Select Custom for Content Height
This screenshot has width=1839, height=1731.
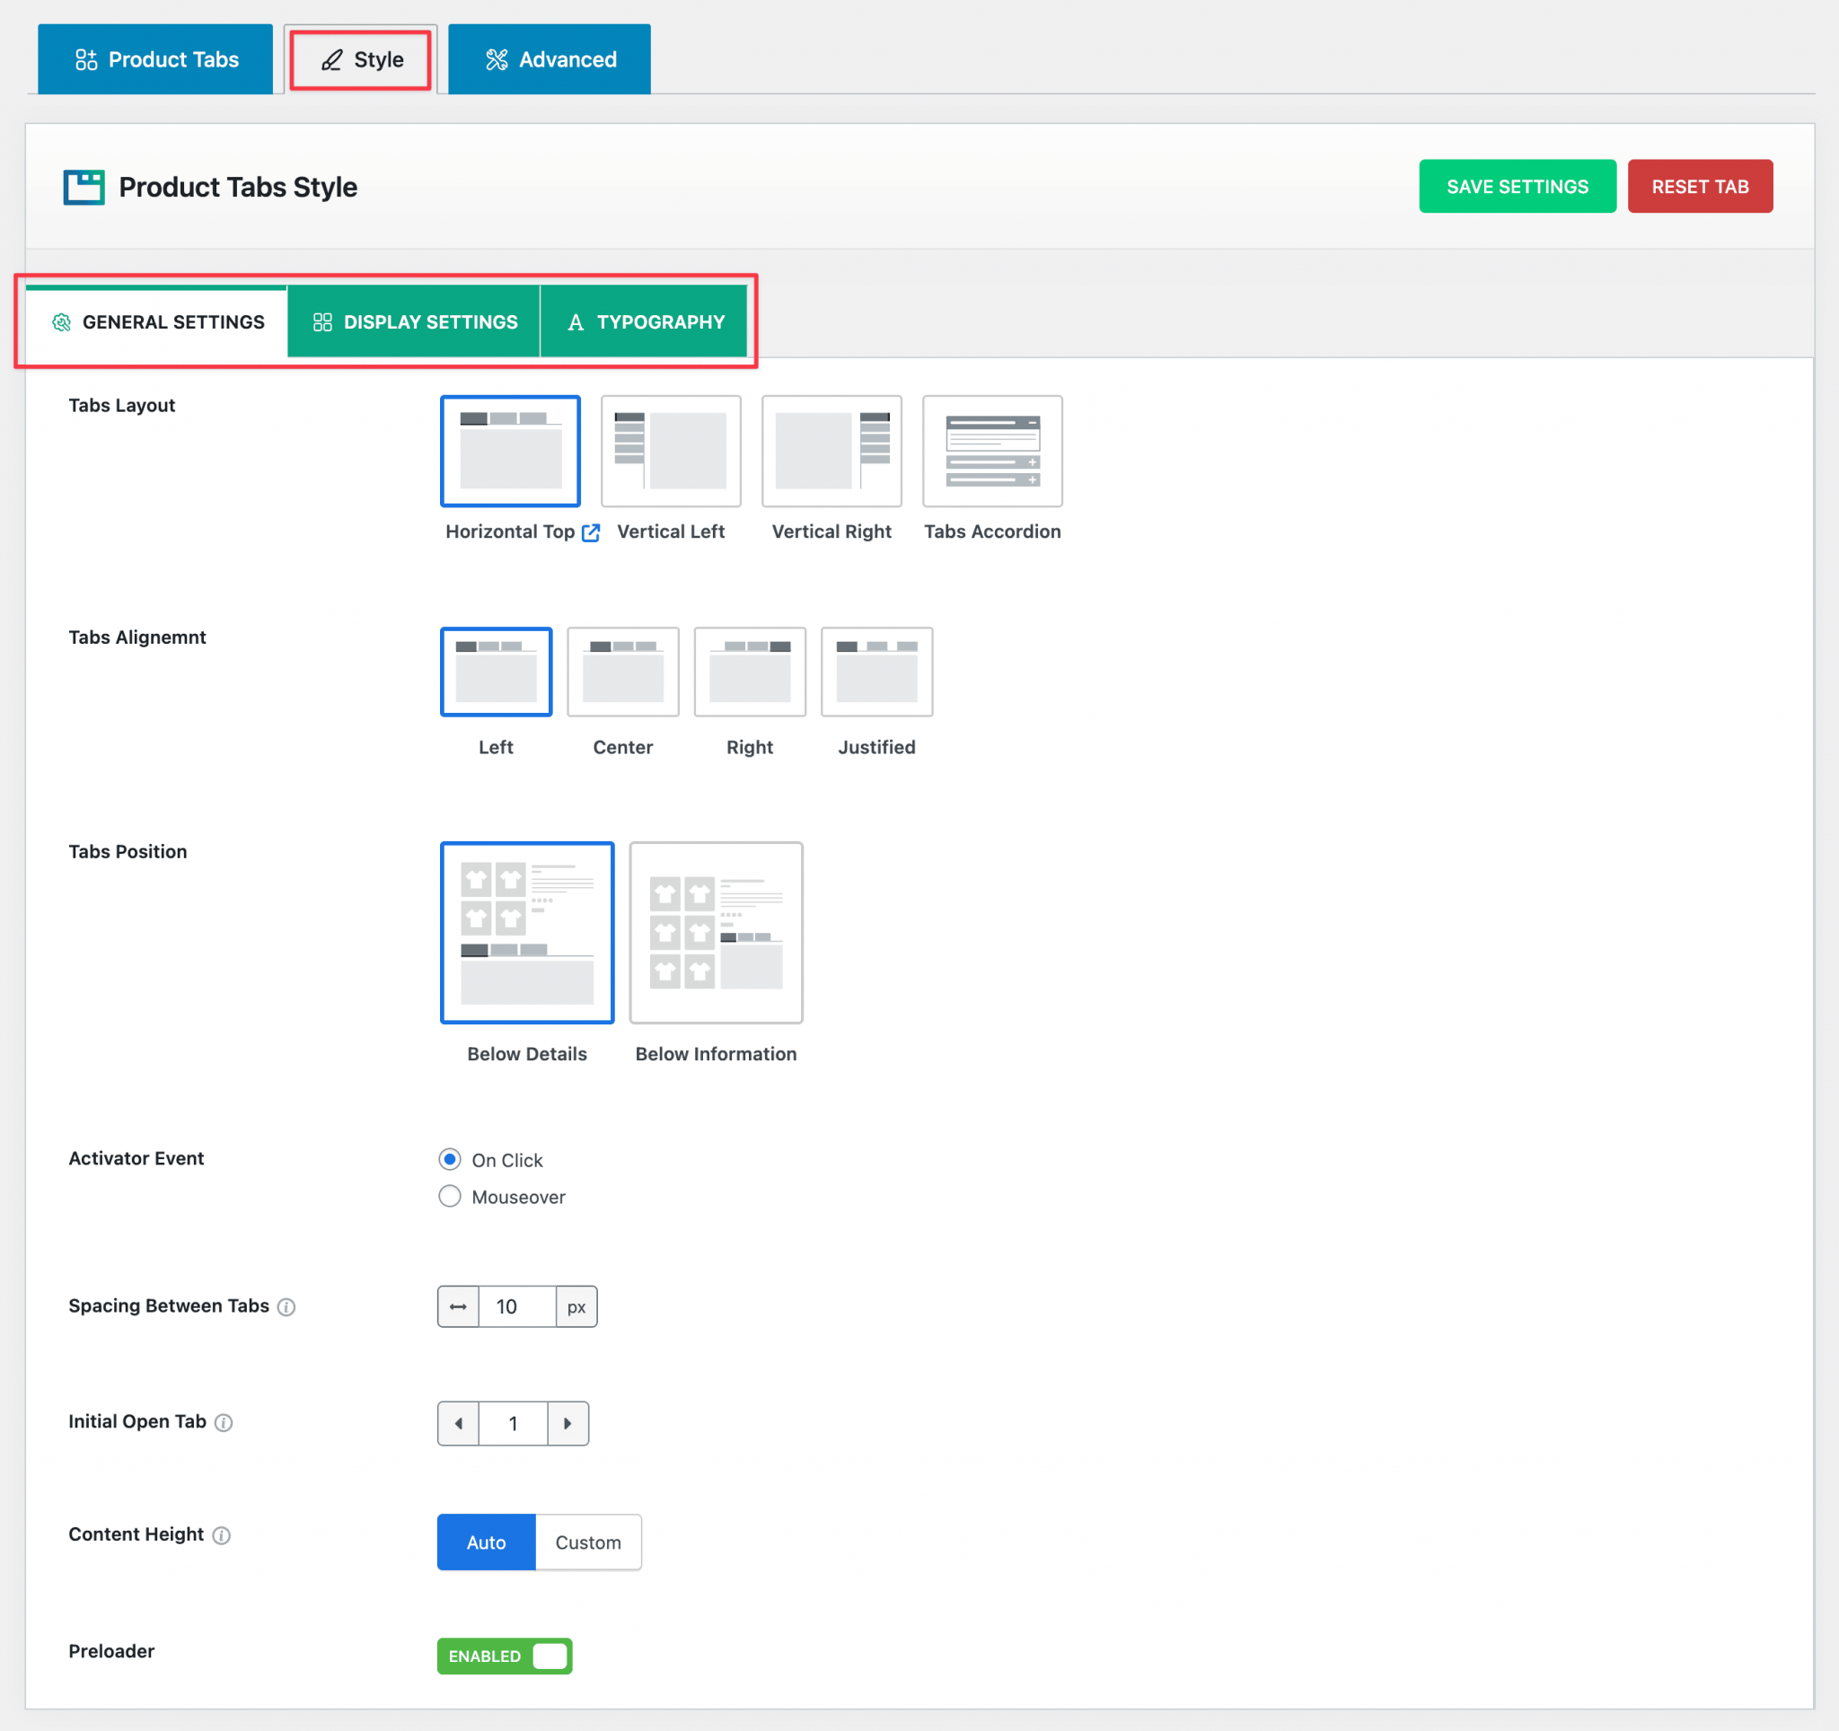coord(587,1542)
